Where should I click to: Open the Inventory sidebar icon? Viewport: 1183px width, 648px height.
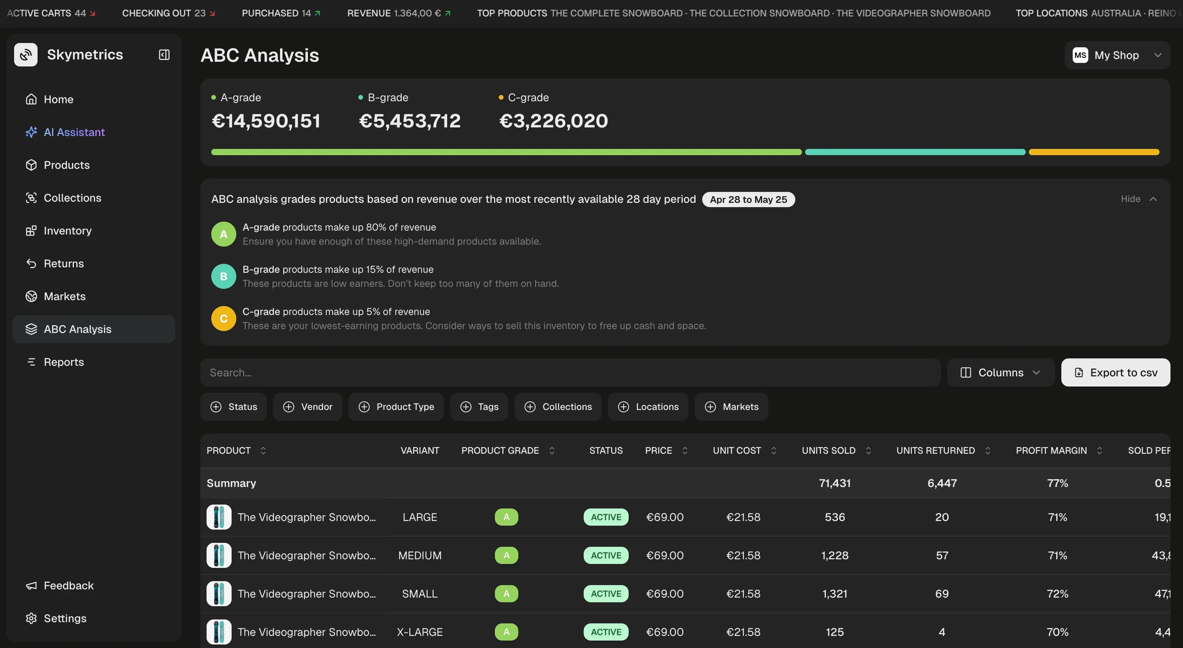[31, 231]
